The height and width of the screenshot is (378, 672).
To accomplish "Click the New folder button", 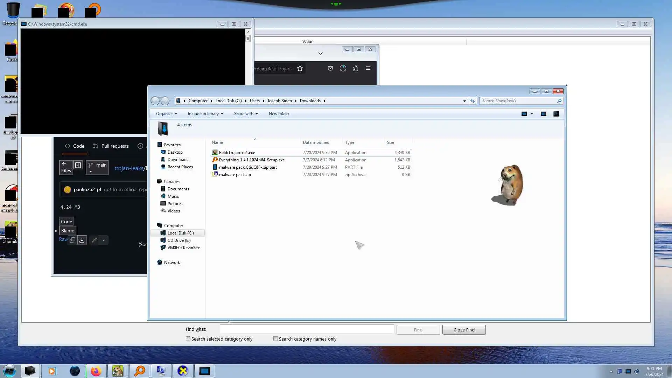I will click(x=279, y=114).
